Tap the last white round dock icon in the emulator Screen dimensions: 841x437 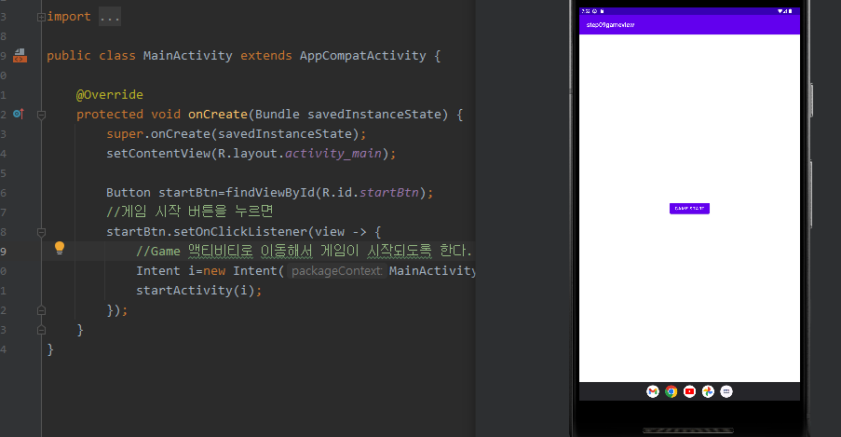(x=726, y=391)
